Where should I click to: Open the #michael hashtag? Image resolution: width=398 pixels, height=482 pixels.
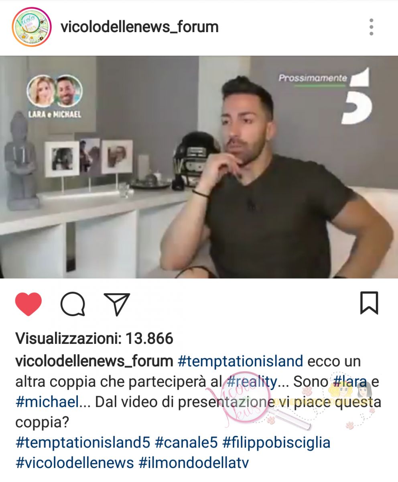(44, 402)
